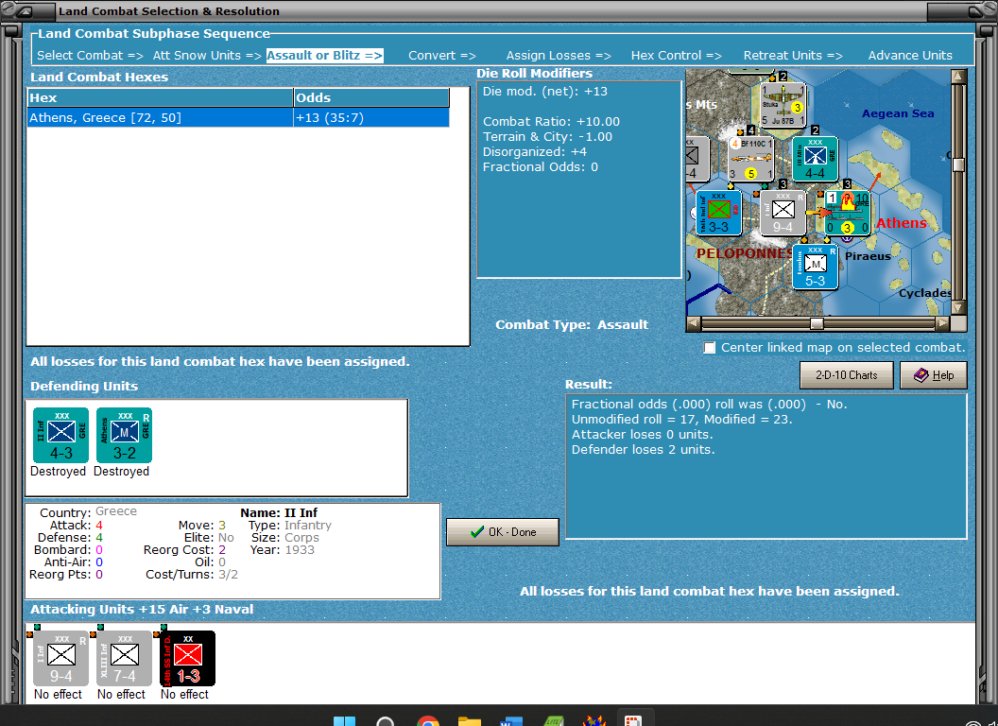Click the Advance Units subphase step

pyautogui.click(x=910, y=56)
